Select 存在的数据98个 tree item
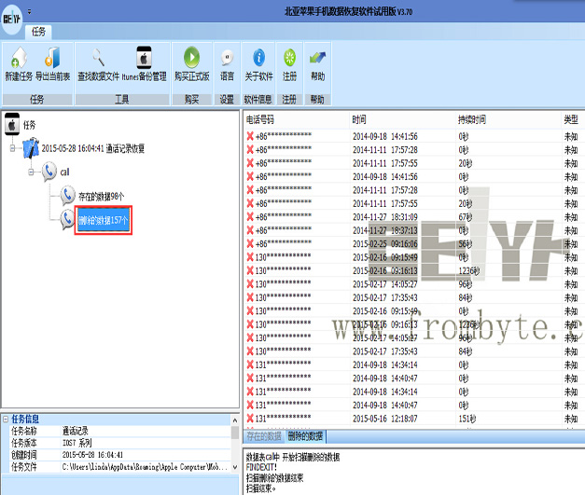 point(101,196)
